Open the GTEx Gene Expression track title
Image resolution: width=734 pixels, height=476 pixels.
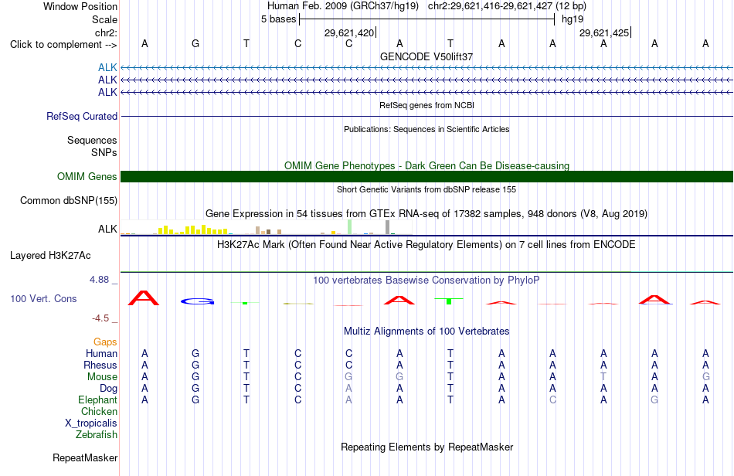426,214
